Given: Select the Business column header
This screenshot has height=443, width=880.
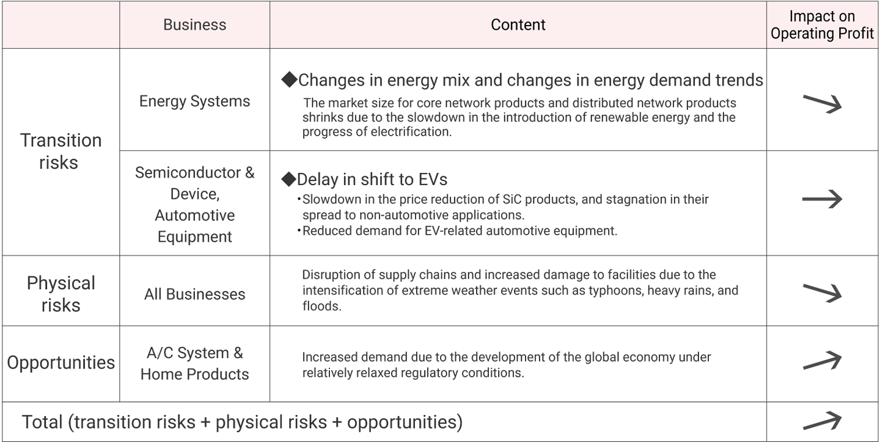Looking at the screenshot, I should tap(194, 25).
